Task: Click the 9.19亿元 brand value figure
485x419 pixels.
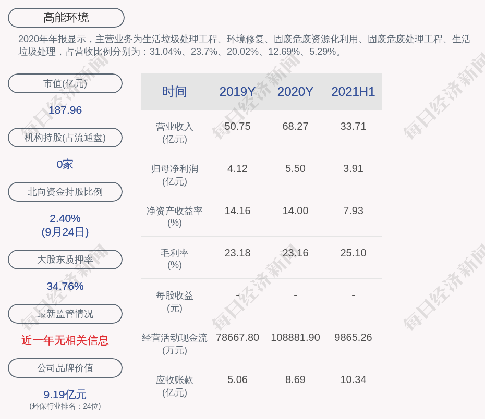Action: point(65,395)
